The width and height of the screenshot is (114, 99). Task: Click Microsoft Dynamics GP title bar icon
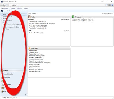tap(2, 2)
